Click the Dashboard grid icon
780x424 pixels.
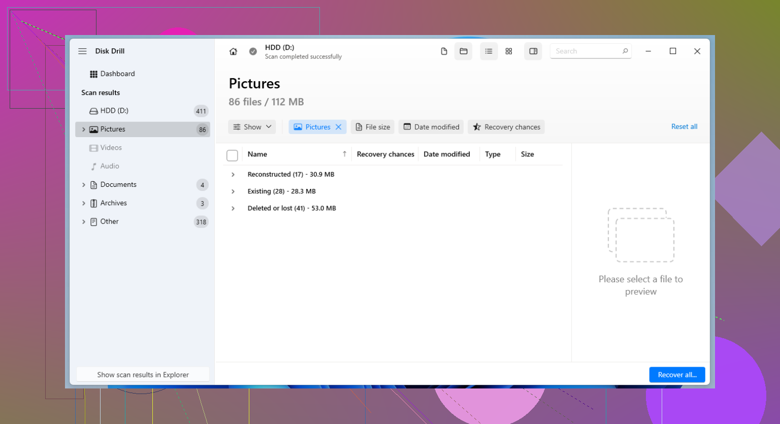[x=93, y=74]
